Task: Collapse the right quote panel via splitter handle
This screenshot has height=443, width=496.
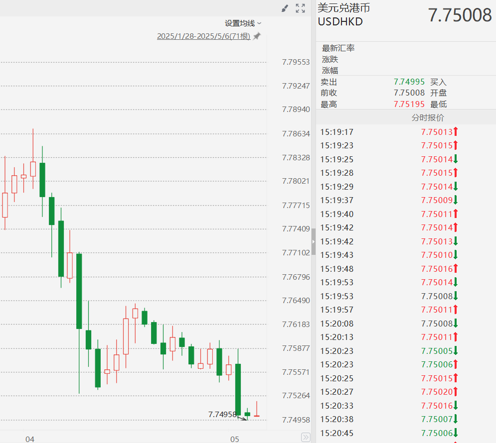Action: (x=314, y=241)
